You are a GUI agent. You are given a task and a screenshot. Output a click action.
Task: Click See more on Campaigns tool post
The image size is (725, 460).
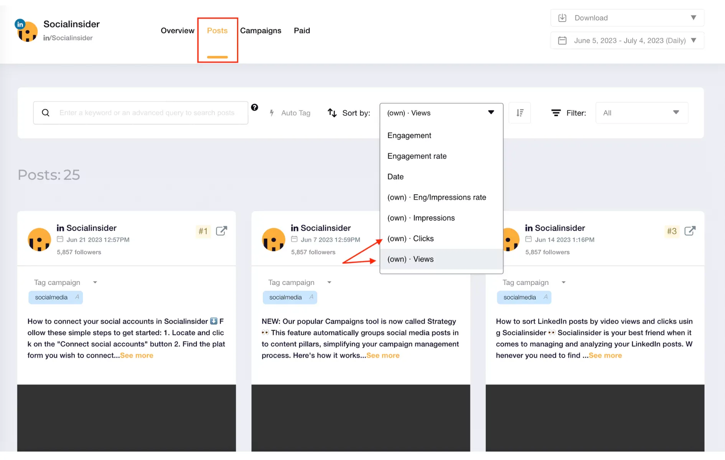pos(383,356)
